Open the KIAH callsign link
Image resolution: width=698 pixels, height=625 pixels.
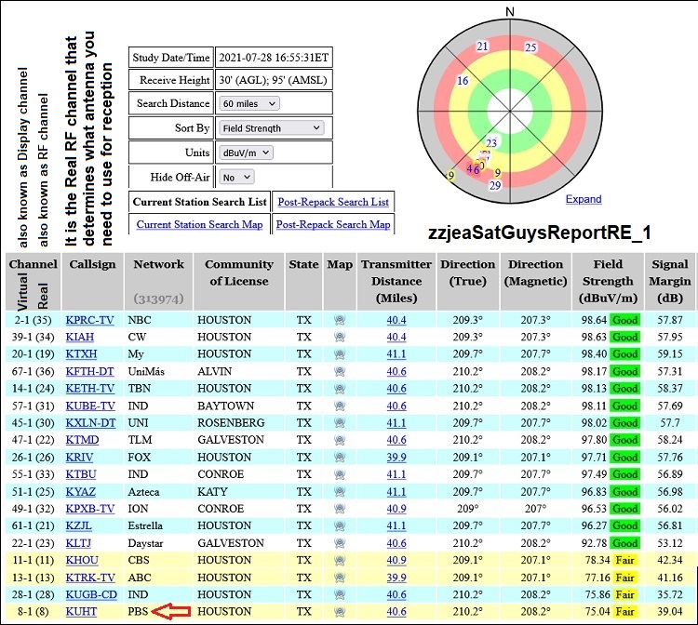pos(80,337)
